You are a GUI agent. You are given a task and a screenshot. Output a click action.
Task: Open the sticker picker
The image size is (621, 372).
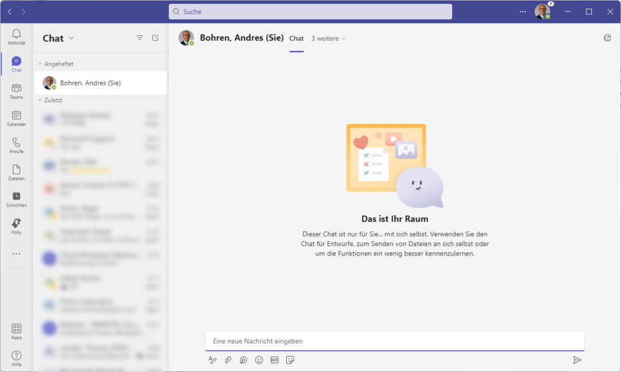tap(290, 360)
